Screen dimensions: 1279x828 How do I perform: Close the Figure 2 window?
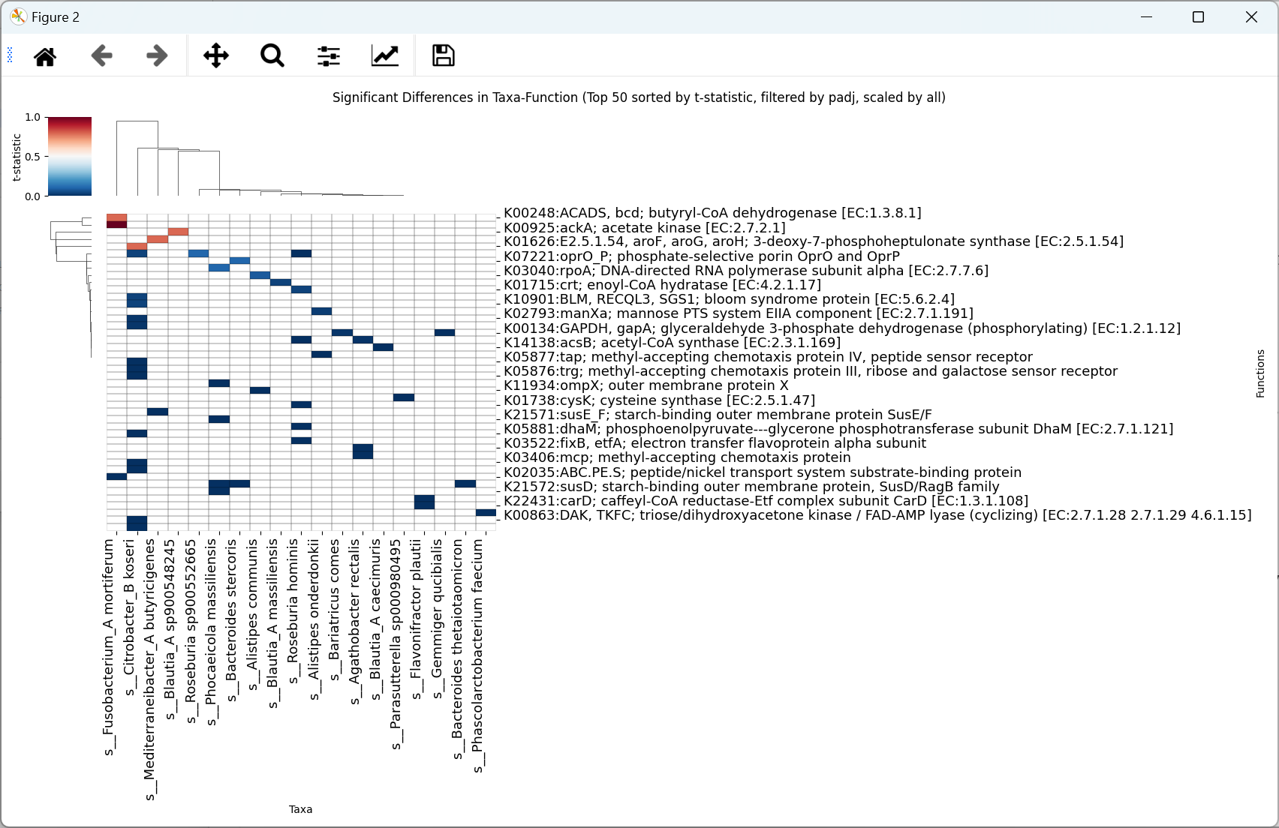tap(1251, 16)
